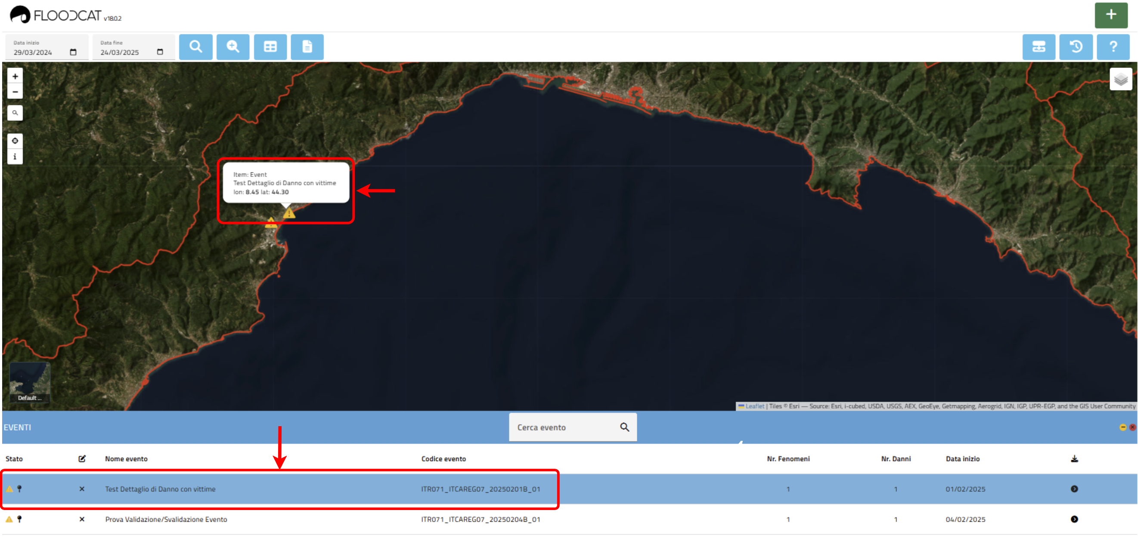Open the help question mark button
Viewport: 1138px width, 544px height.
1113,46
